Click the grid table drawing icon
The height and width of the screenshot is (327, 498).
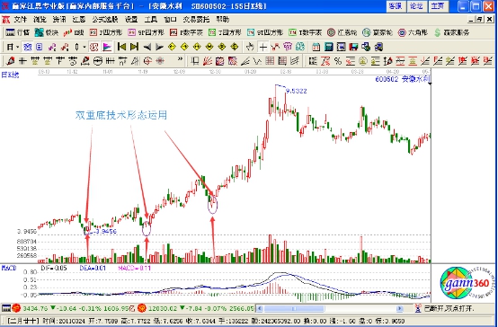pyautogui.click(x=270, y=60)
